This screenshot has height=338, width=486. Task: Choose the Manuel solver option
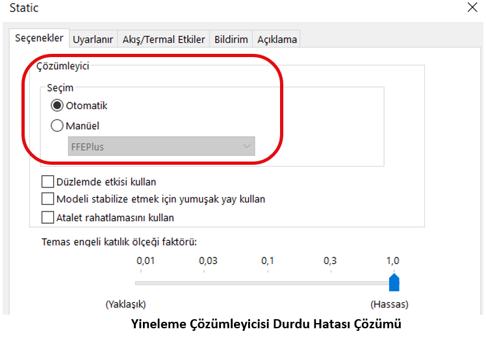pos(57,126)
